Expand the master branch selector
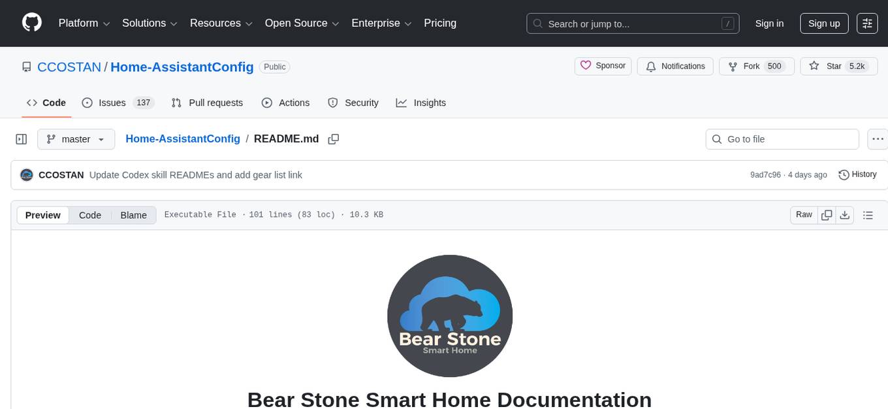Viewport: 888px width, 409px height. (x=76, y=139)
